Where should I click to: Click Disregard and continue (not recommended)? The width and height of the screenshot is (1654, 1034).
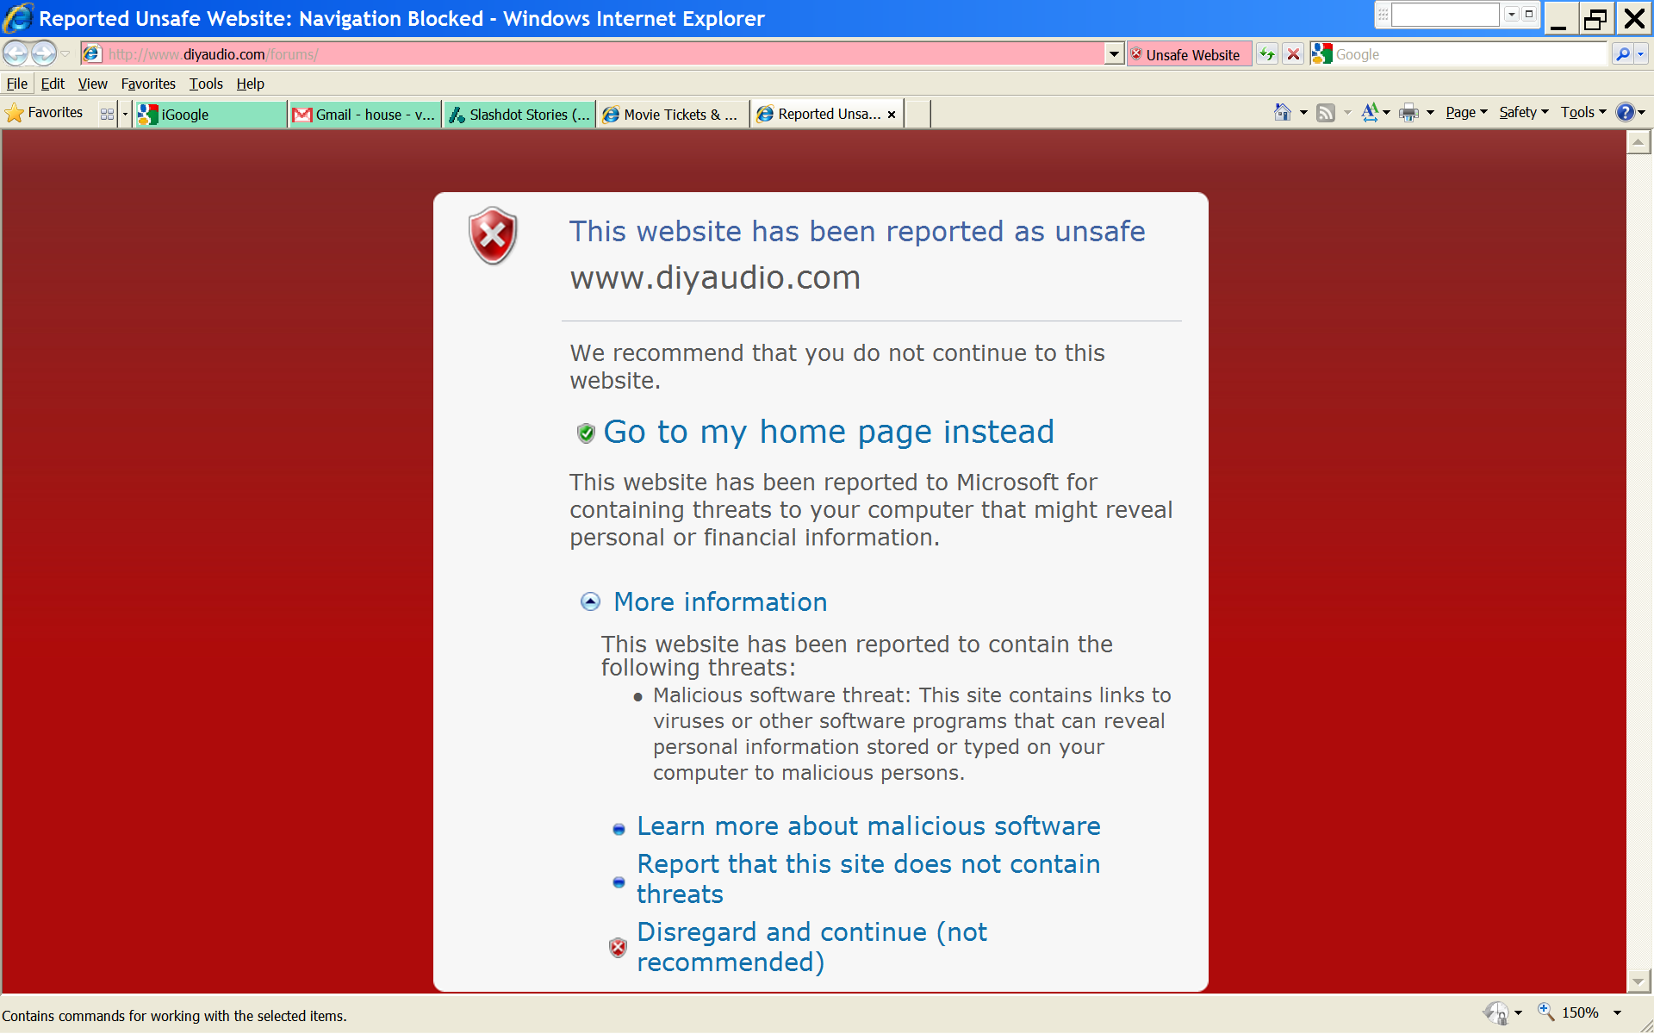click(x=811, y=947)
